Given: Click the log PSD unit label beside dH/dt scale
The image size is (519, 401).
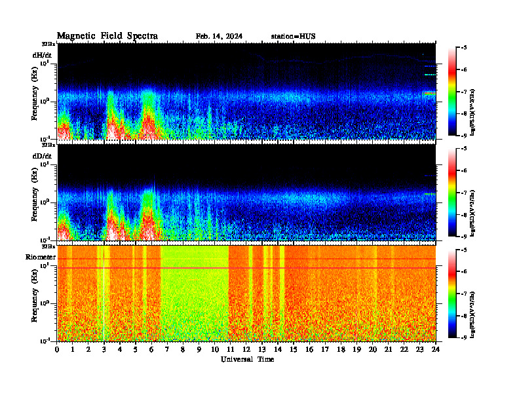Looking at the screenshot, I should pos(472,112).
